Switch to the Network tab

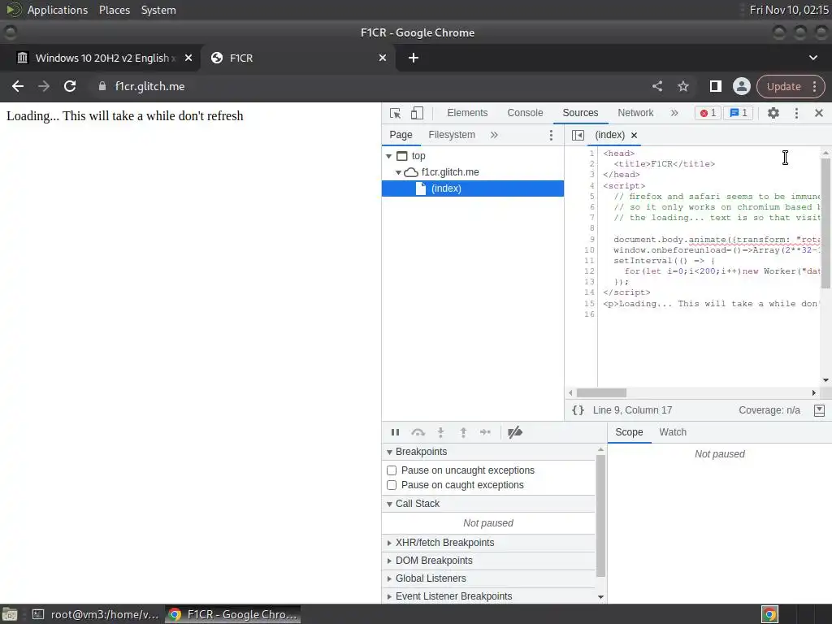point(635,112)
